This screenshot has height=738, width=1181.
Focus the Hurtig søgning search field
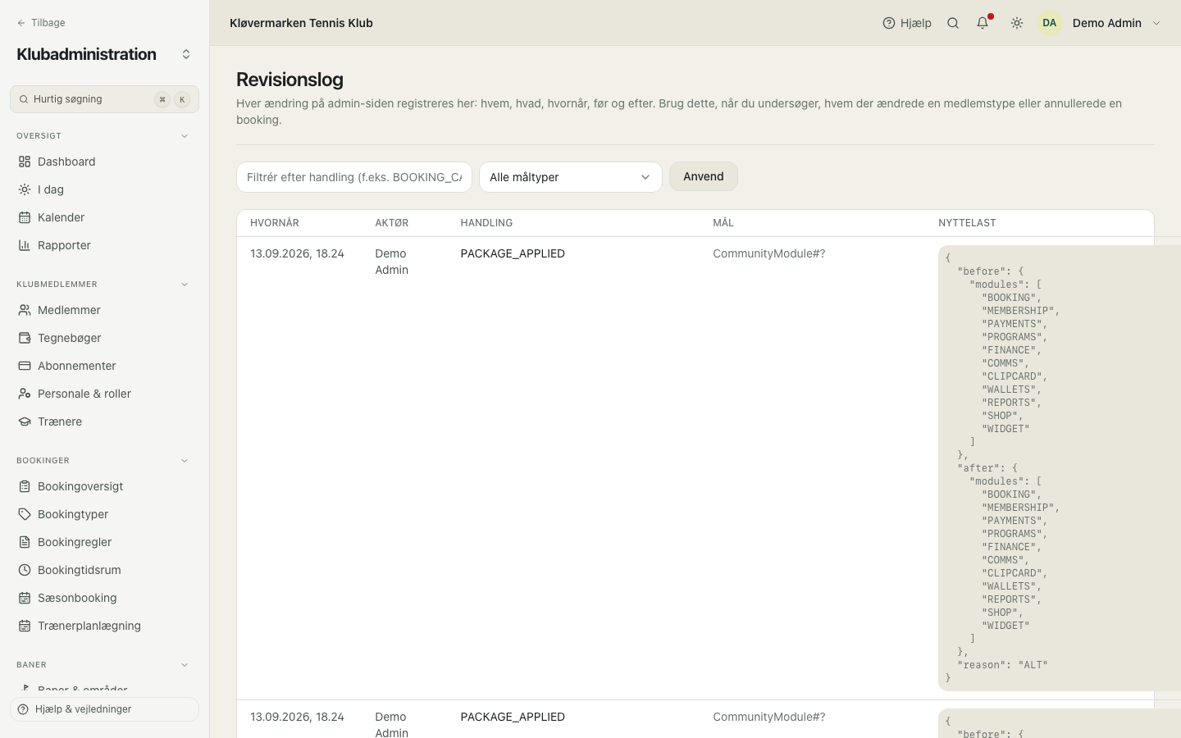coord(104,99)
